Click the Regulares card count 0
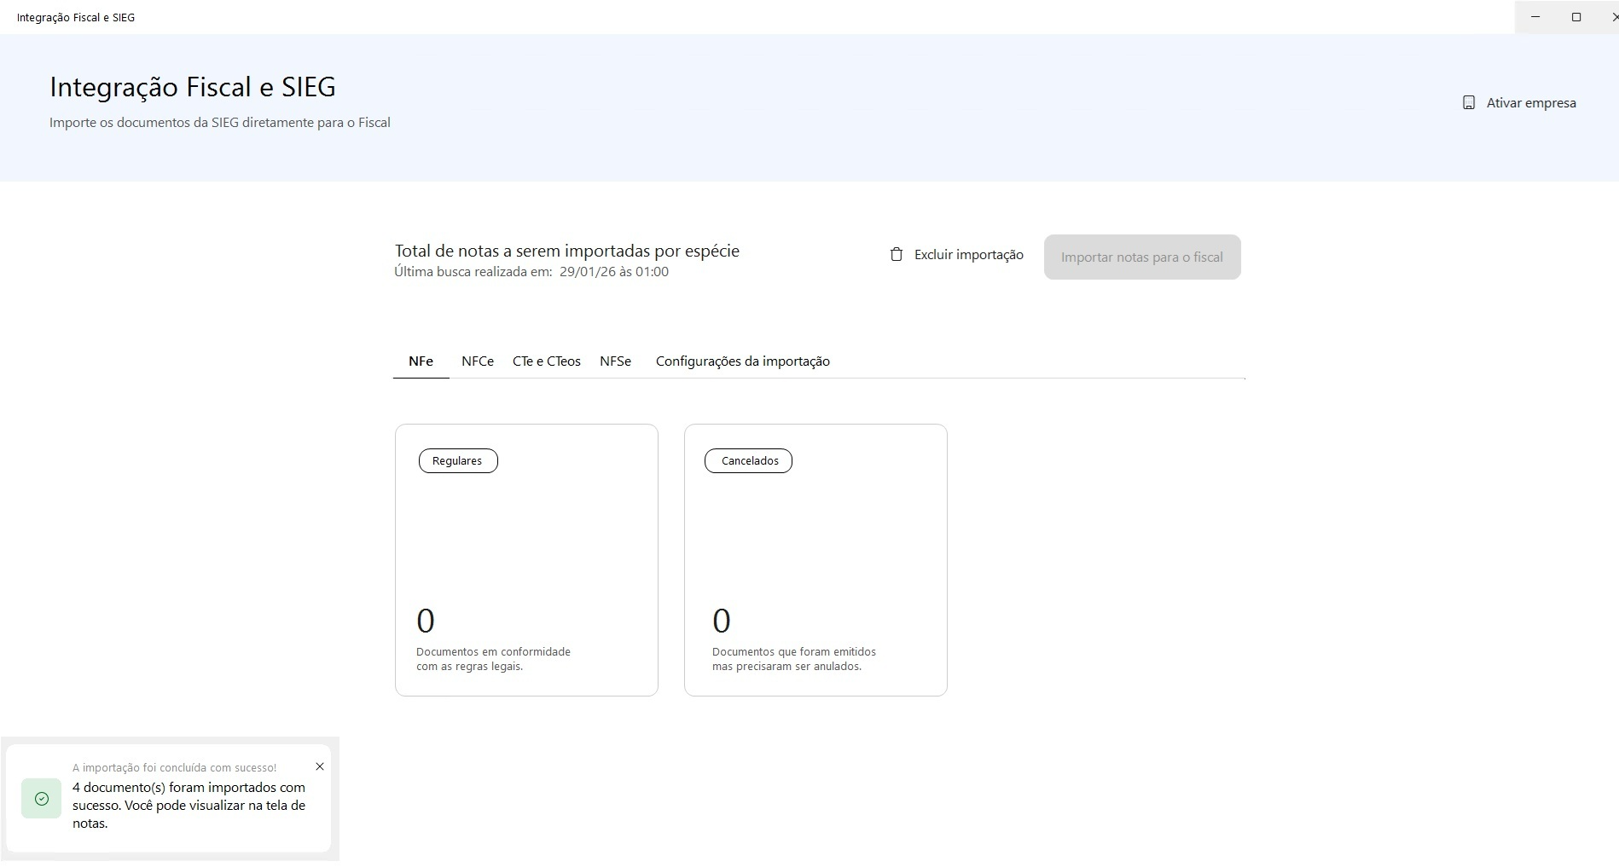This screenshot has height=867, width=1619. tap(426, 621)
